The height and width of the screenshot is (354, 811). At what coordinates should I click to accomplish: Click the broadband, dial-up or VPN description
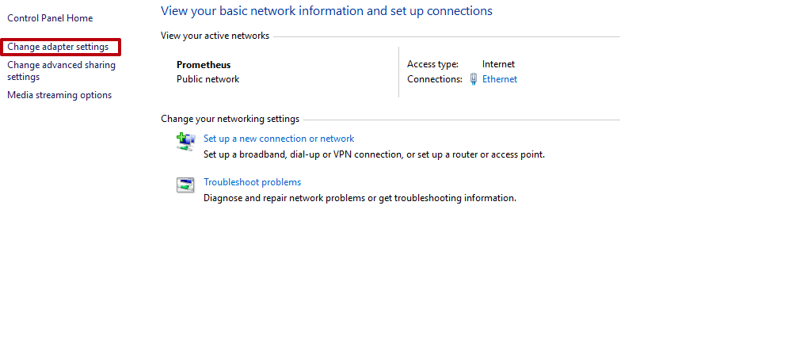(x=374, y=154)
